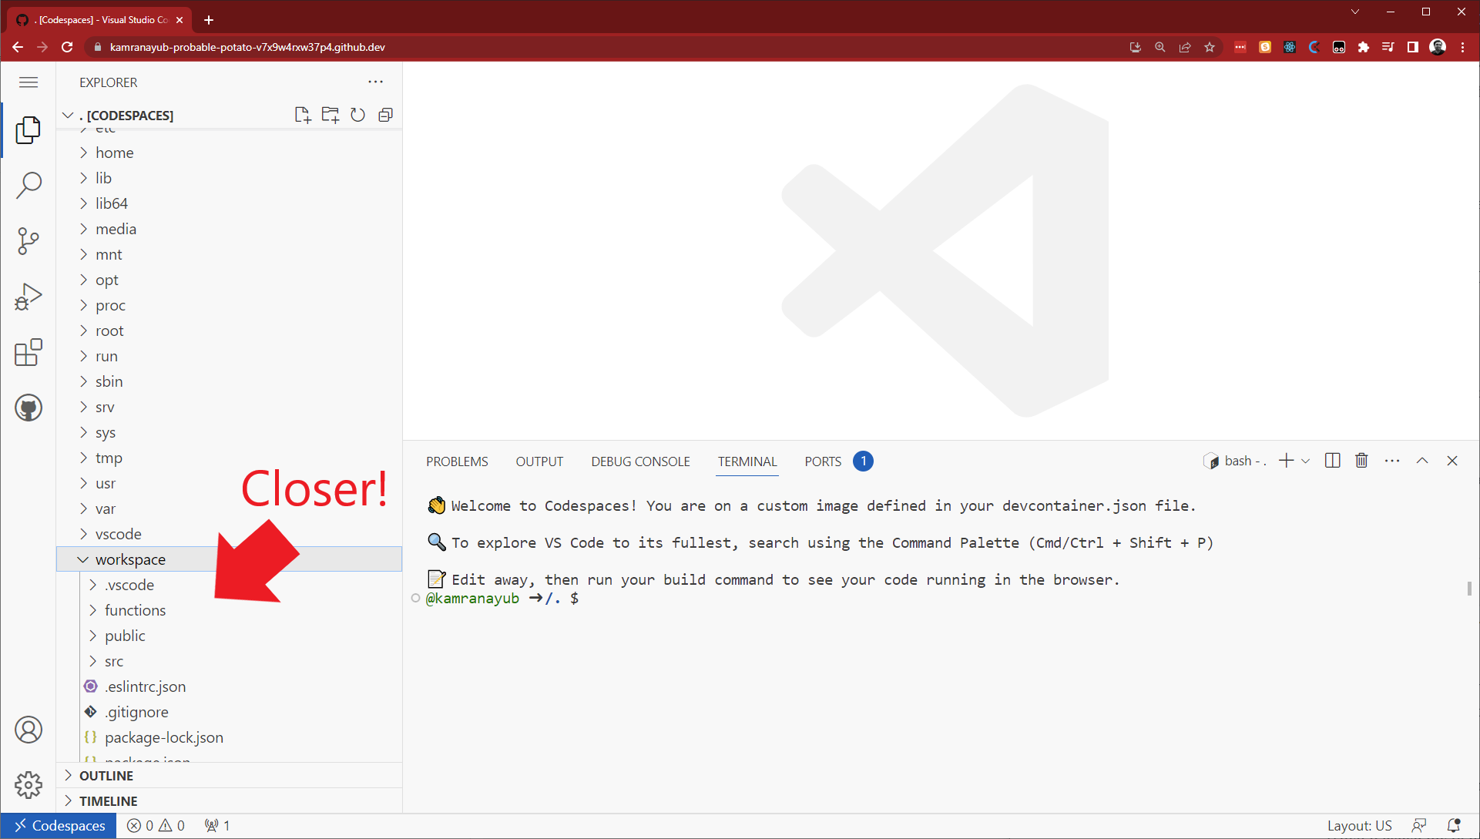This screenshot has width=1480, height=839.
Task: Expand the OUTLINE section
Action: (106, 776)
